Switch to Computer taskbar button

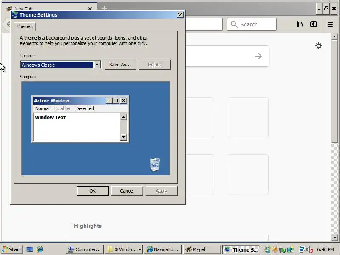[x=84, y=249]
